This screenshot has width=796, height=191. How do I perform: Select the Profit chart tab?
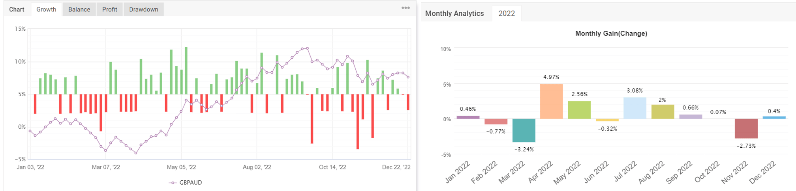[x=109, y=9]
